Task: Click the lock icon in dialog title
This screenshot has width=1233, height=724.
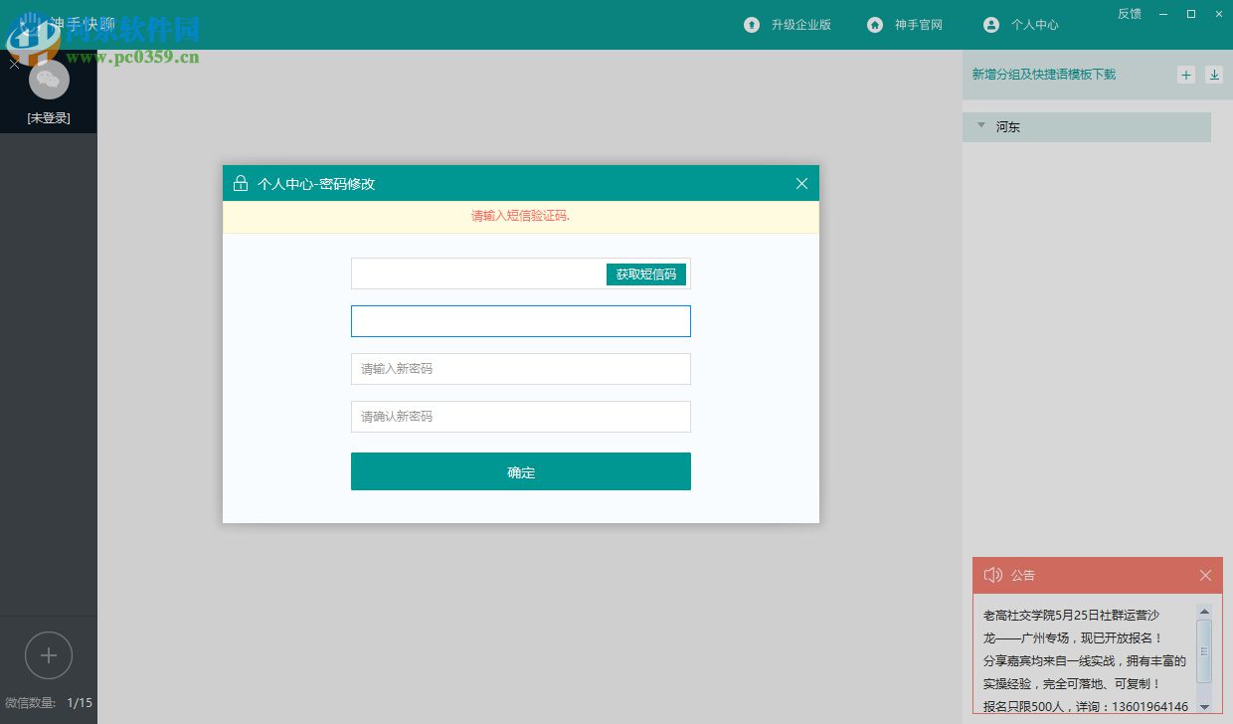Action: pos(240,183)
